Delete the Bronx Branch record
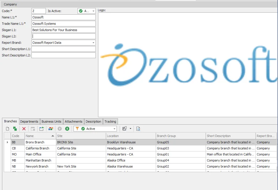The width and height of the screenshot is (278, 190). [24, 129]
